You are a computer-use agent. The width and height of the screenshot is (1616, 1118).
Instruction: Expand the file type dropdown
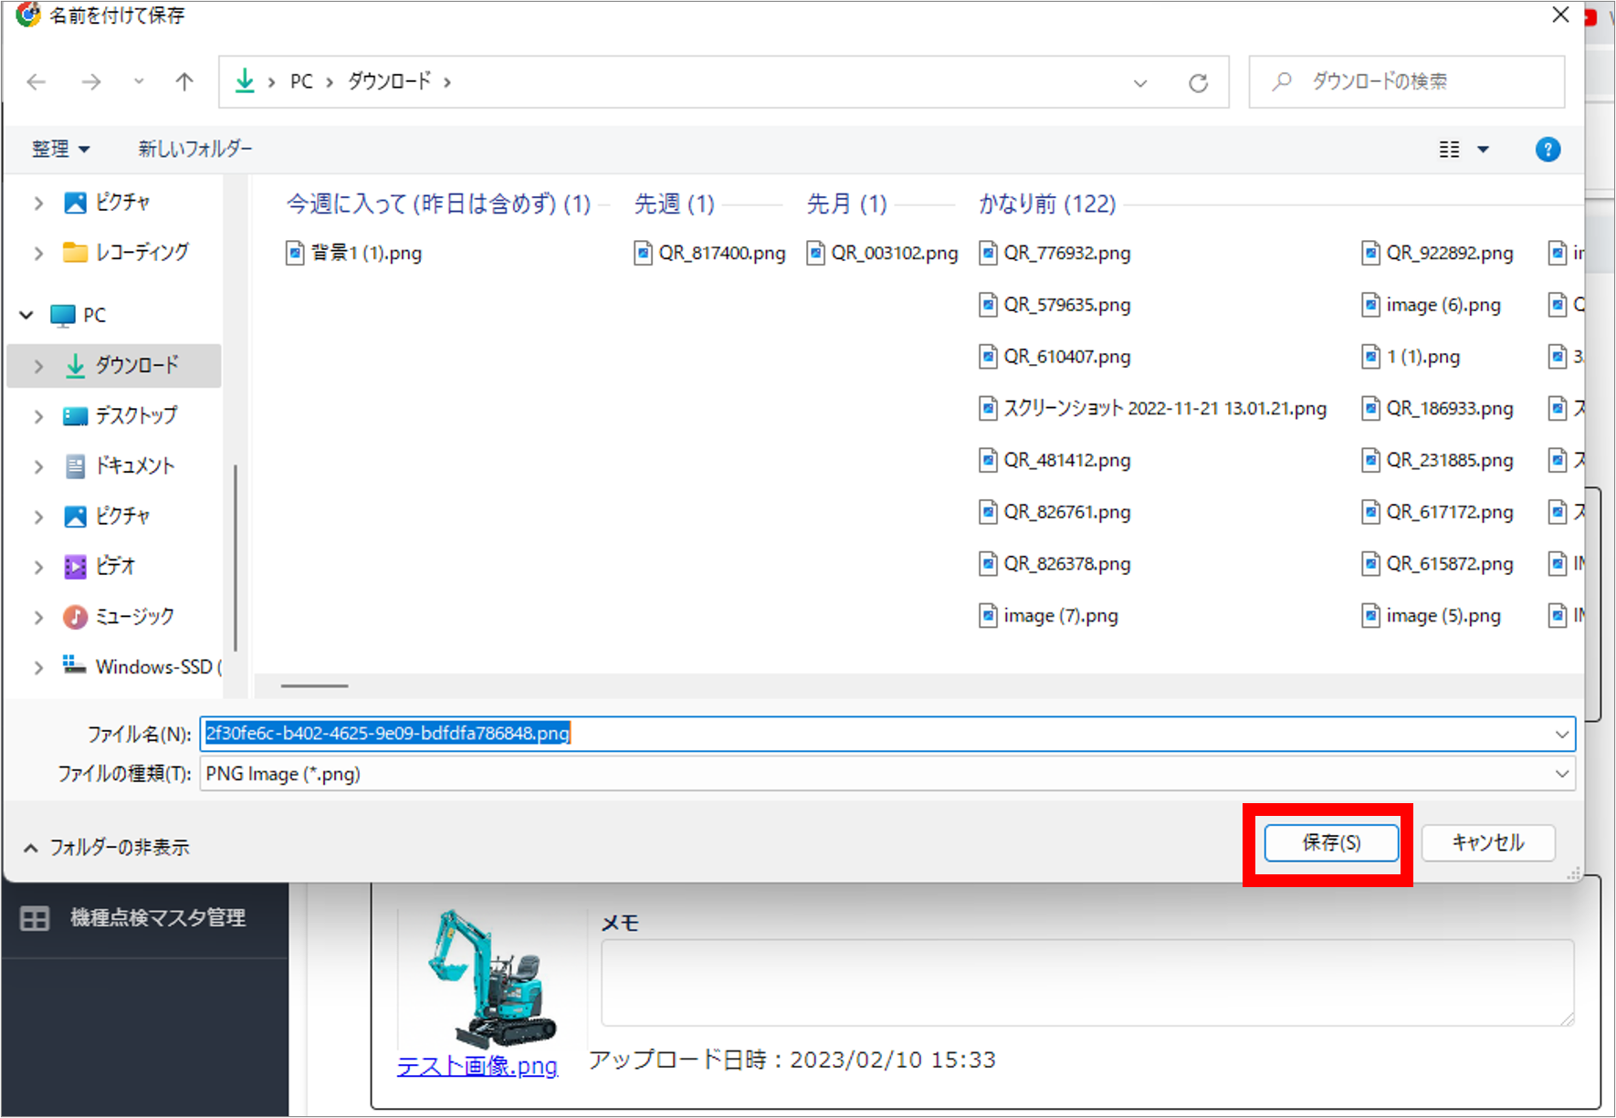[1561, 774]
